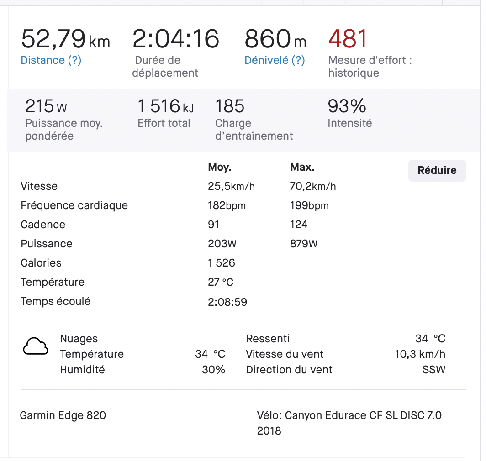The height and width of the screenshot is (461, 486).
Task: Open the Distance (?) help link
Action: [x=51, y=60]
